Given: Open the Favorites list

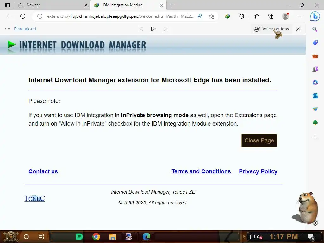Looking at the screenshot, I should pos(257,16).
